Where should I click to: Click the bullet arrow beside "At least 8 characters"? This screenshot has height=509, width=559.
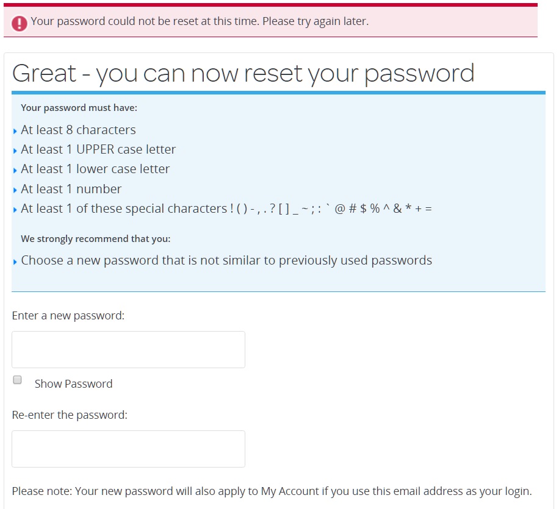(x=15, y=131)
